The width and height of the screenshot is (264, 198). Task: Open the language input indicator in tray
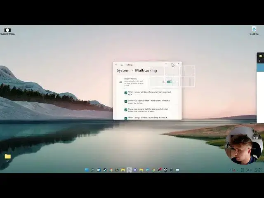point(243,170)
